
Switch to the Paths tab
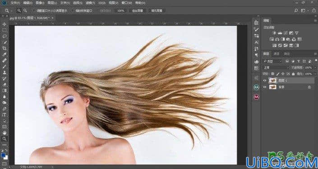[x=286, y=54]
